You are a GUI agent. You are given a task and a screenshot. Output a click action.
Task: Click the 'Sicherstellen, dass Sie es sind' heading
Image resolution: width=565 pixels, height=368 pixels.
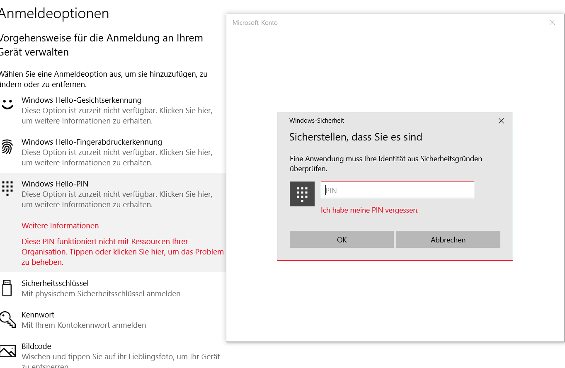click(x=356, y=137)
